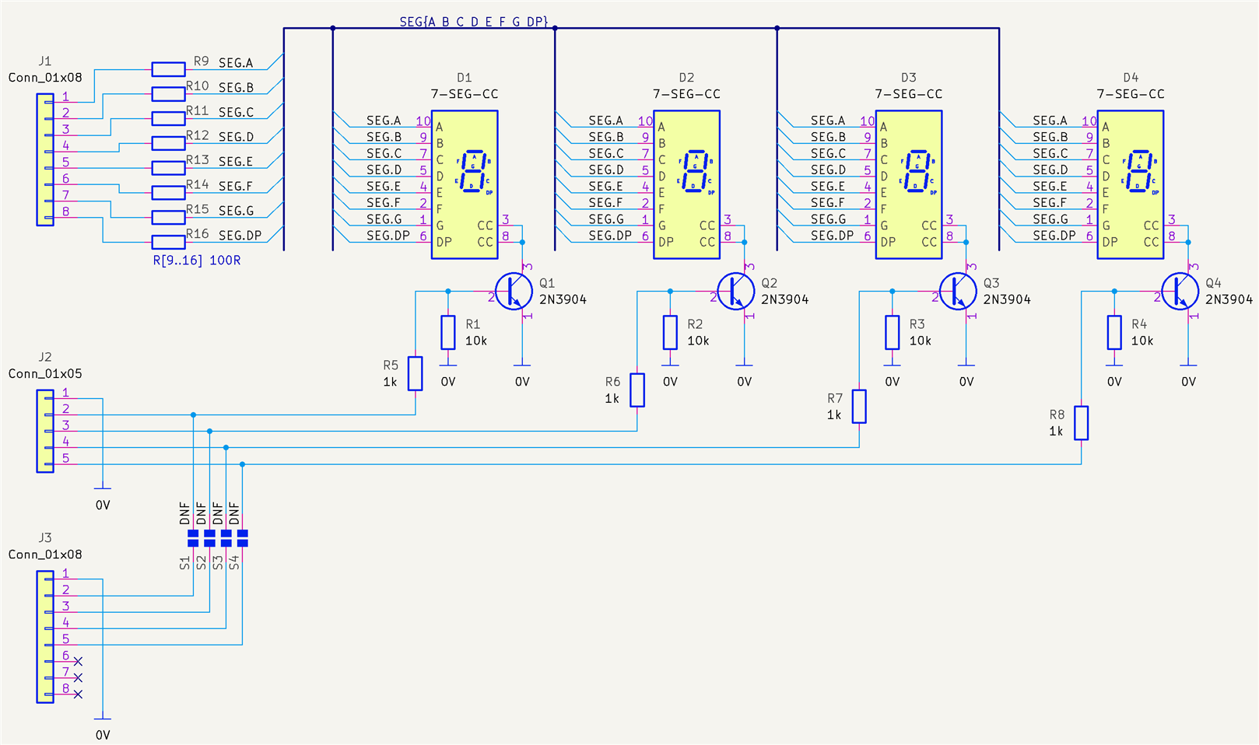Click the D4 seven-segment display symbol
Screen dimensions: 1259x745
[x=1131, y=184]
